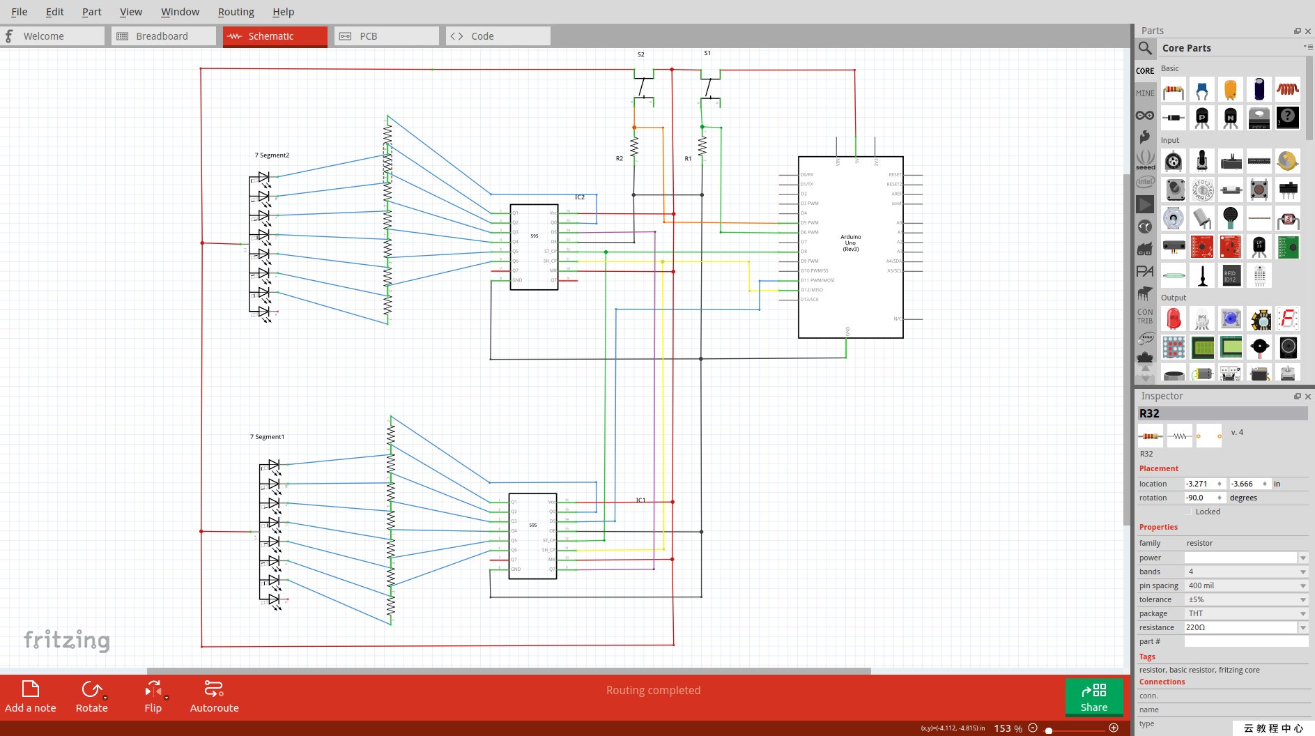Open the parts search magnifier
This screenshot has width=1315, height=736.
click(1145, 48)
